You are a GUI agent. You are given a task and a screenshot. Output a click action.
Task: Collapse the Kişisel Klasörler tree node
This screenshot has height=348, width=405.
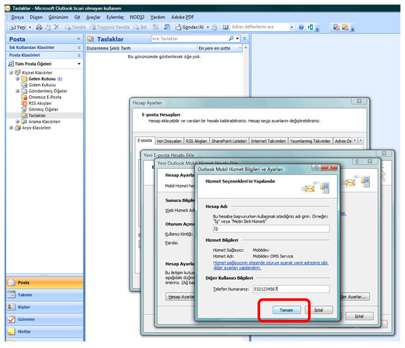(11, 73)
